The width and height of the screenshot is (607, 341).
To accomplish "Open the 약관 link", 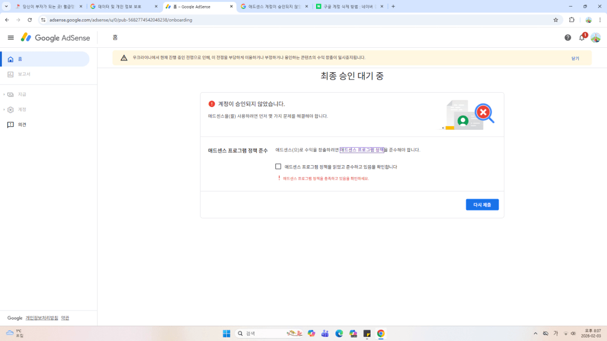I will pyautogui.click(x=65, y=318).
